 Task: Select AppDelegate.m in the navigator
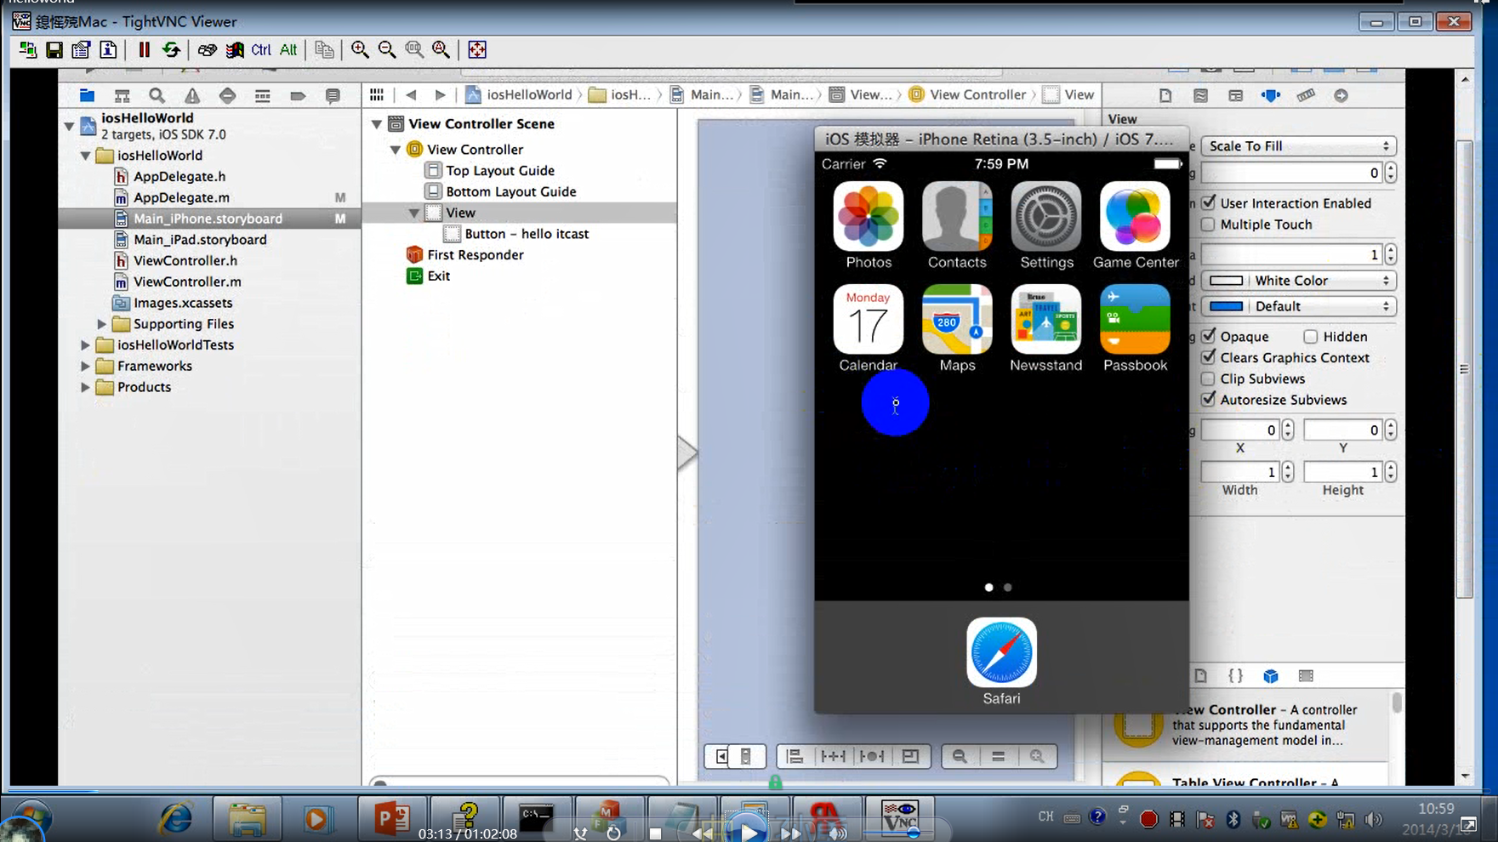[x=181, y=197]
